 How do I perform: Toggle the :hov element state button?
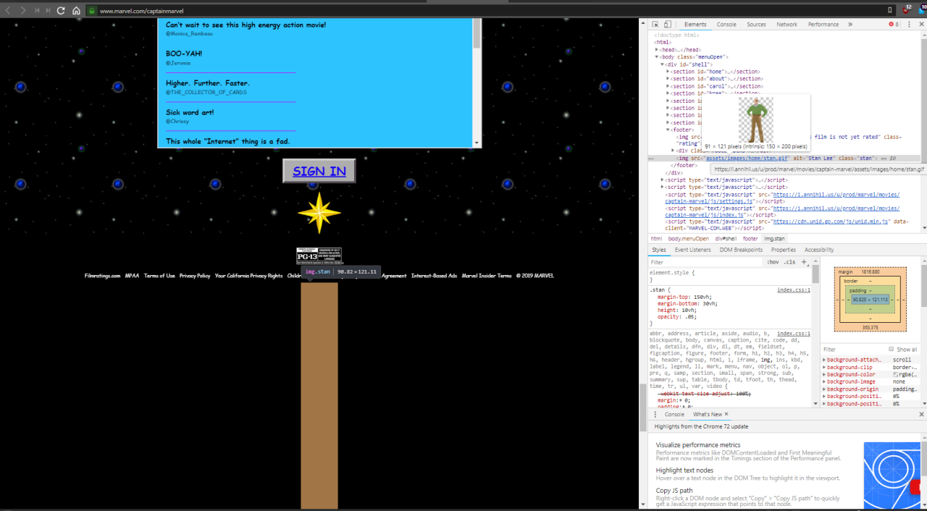[773, 262]
